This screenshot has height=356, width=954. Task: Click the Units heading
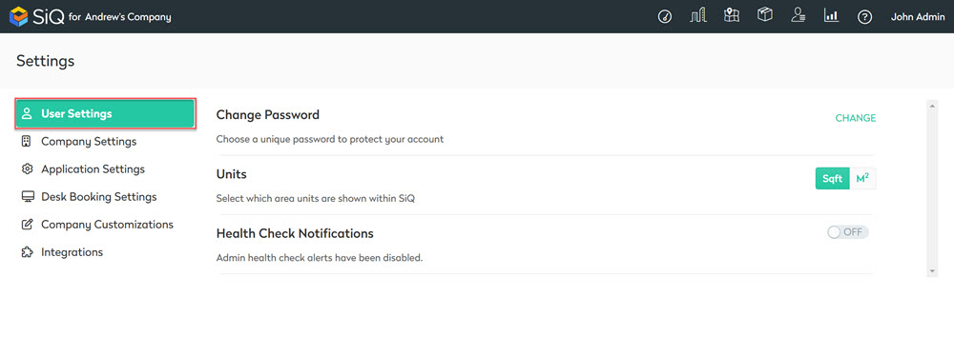click(231, 174)
